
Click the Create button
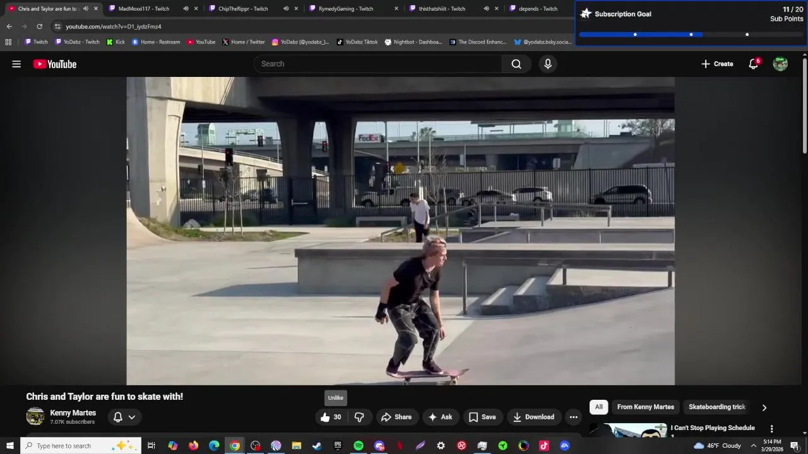pyautogui.click(x=717, y=64)
